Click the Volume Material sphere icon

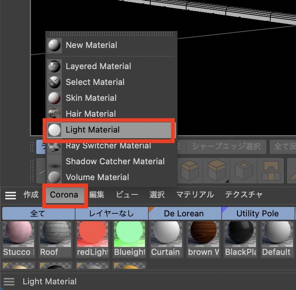54,177
